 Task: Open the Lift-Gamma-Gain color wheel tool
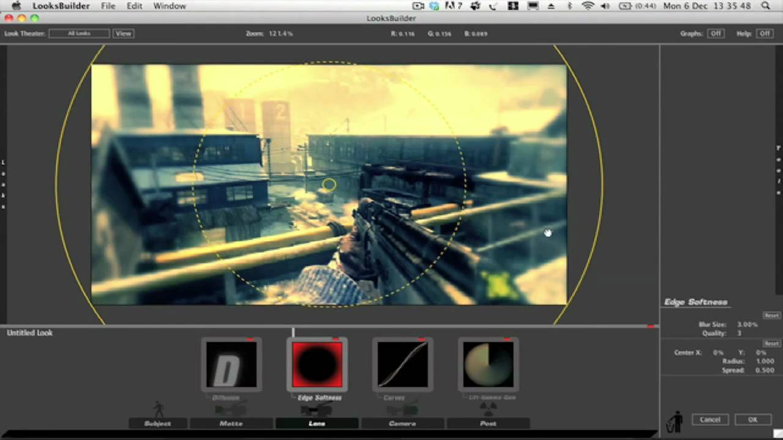[x=488, y=364]
